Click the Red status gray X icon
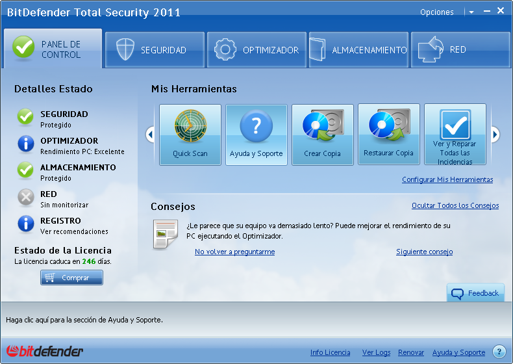The image size is (513, 364). pyautogui.click(x=25, y=198)
